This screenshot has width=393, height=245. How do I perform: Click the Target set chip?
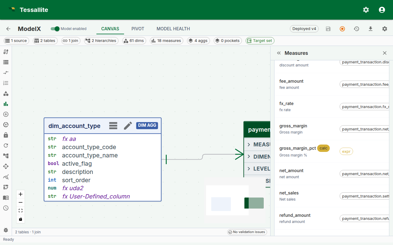point(260,41)
